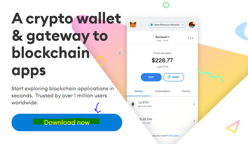Viewport: 248px width, 144px height.
Task: Click the green circle decoration at top
Action: coord(166,5)
